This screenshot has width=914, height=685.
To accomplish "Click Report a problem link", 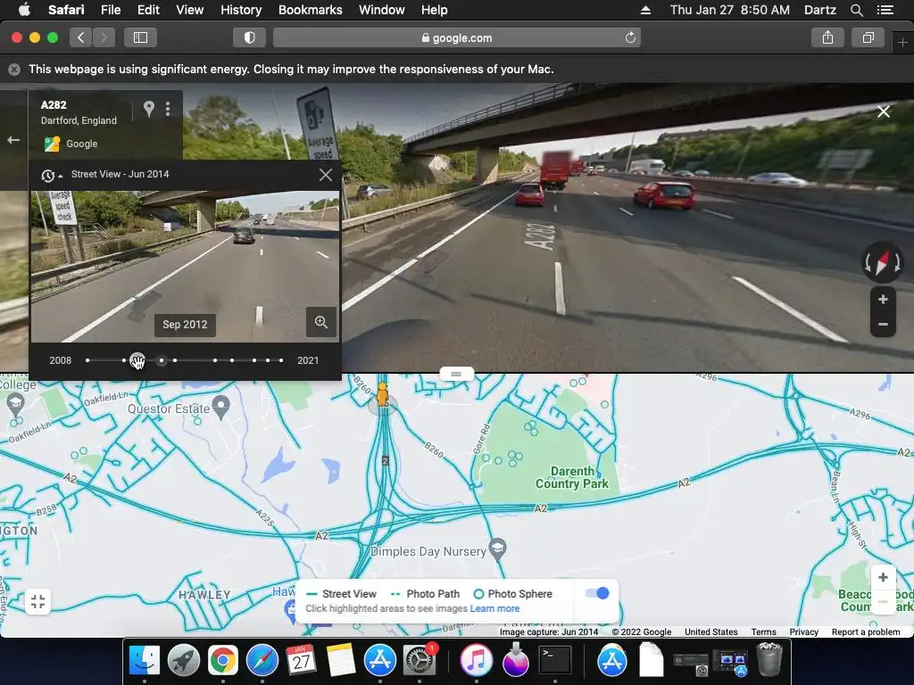I will coord(866,632).
